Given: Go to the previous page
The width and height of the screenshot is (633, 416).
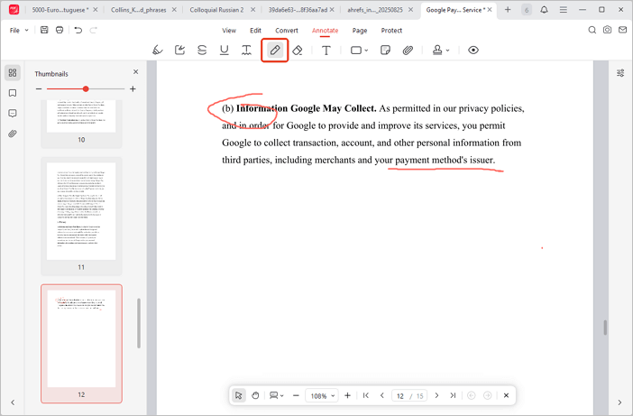Looking at the screenshot, I should click(x=382, y=395).
